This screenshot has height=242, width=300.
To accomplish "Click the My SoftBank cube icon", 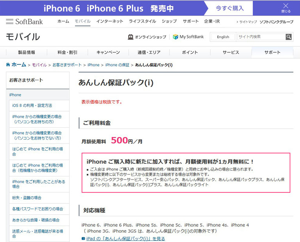I will coord(175,37).
